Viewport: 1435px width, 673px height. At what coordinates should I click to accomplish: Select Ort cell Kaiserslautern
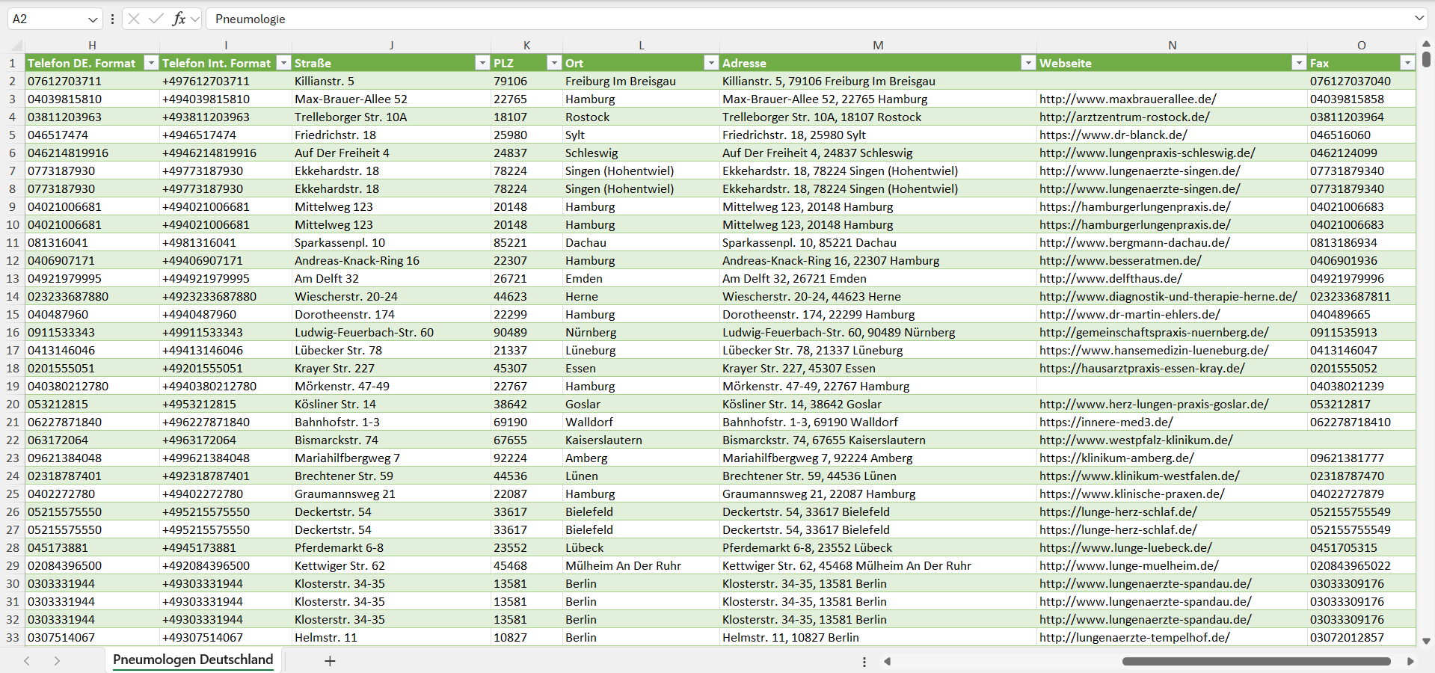click(x=641, y=440)
